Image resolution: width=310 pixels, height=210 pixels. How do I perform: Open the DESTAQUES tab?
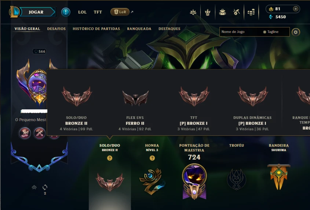169,29
